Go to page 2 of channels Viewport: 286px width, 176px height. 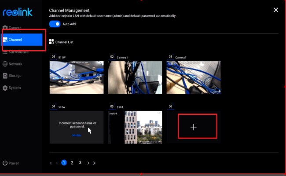pyautogui.click(x=72, y=163)
